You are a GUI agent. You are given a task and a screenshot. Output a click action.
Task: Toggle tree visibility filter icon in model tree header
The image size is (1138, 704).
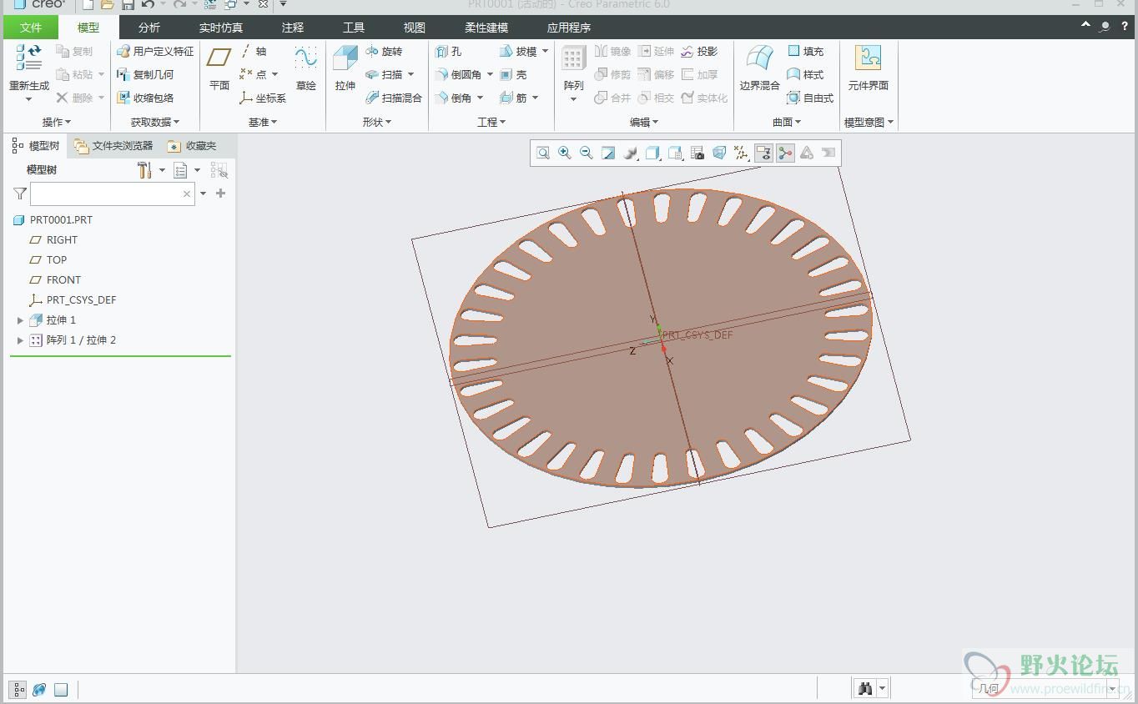[x=219, y=170]
